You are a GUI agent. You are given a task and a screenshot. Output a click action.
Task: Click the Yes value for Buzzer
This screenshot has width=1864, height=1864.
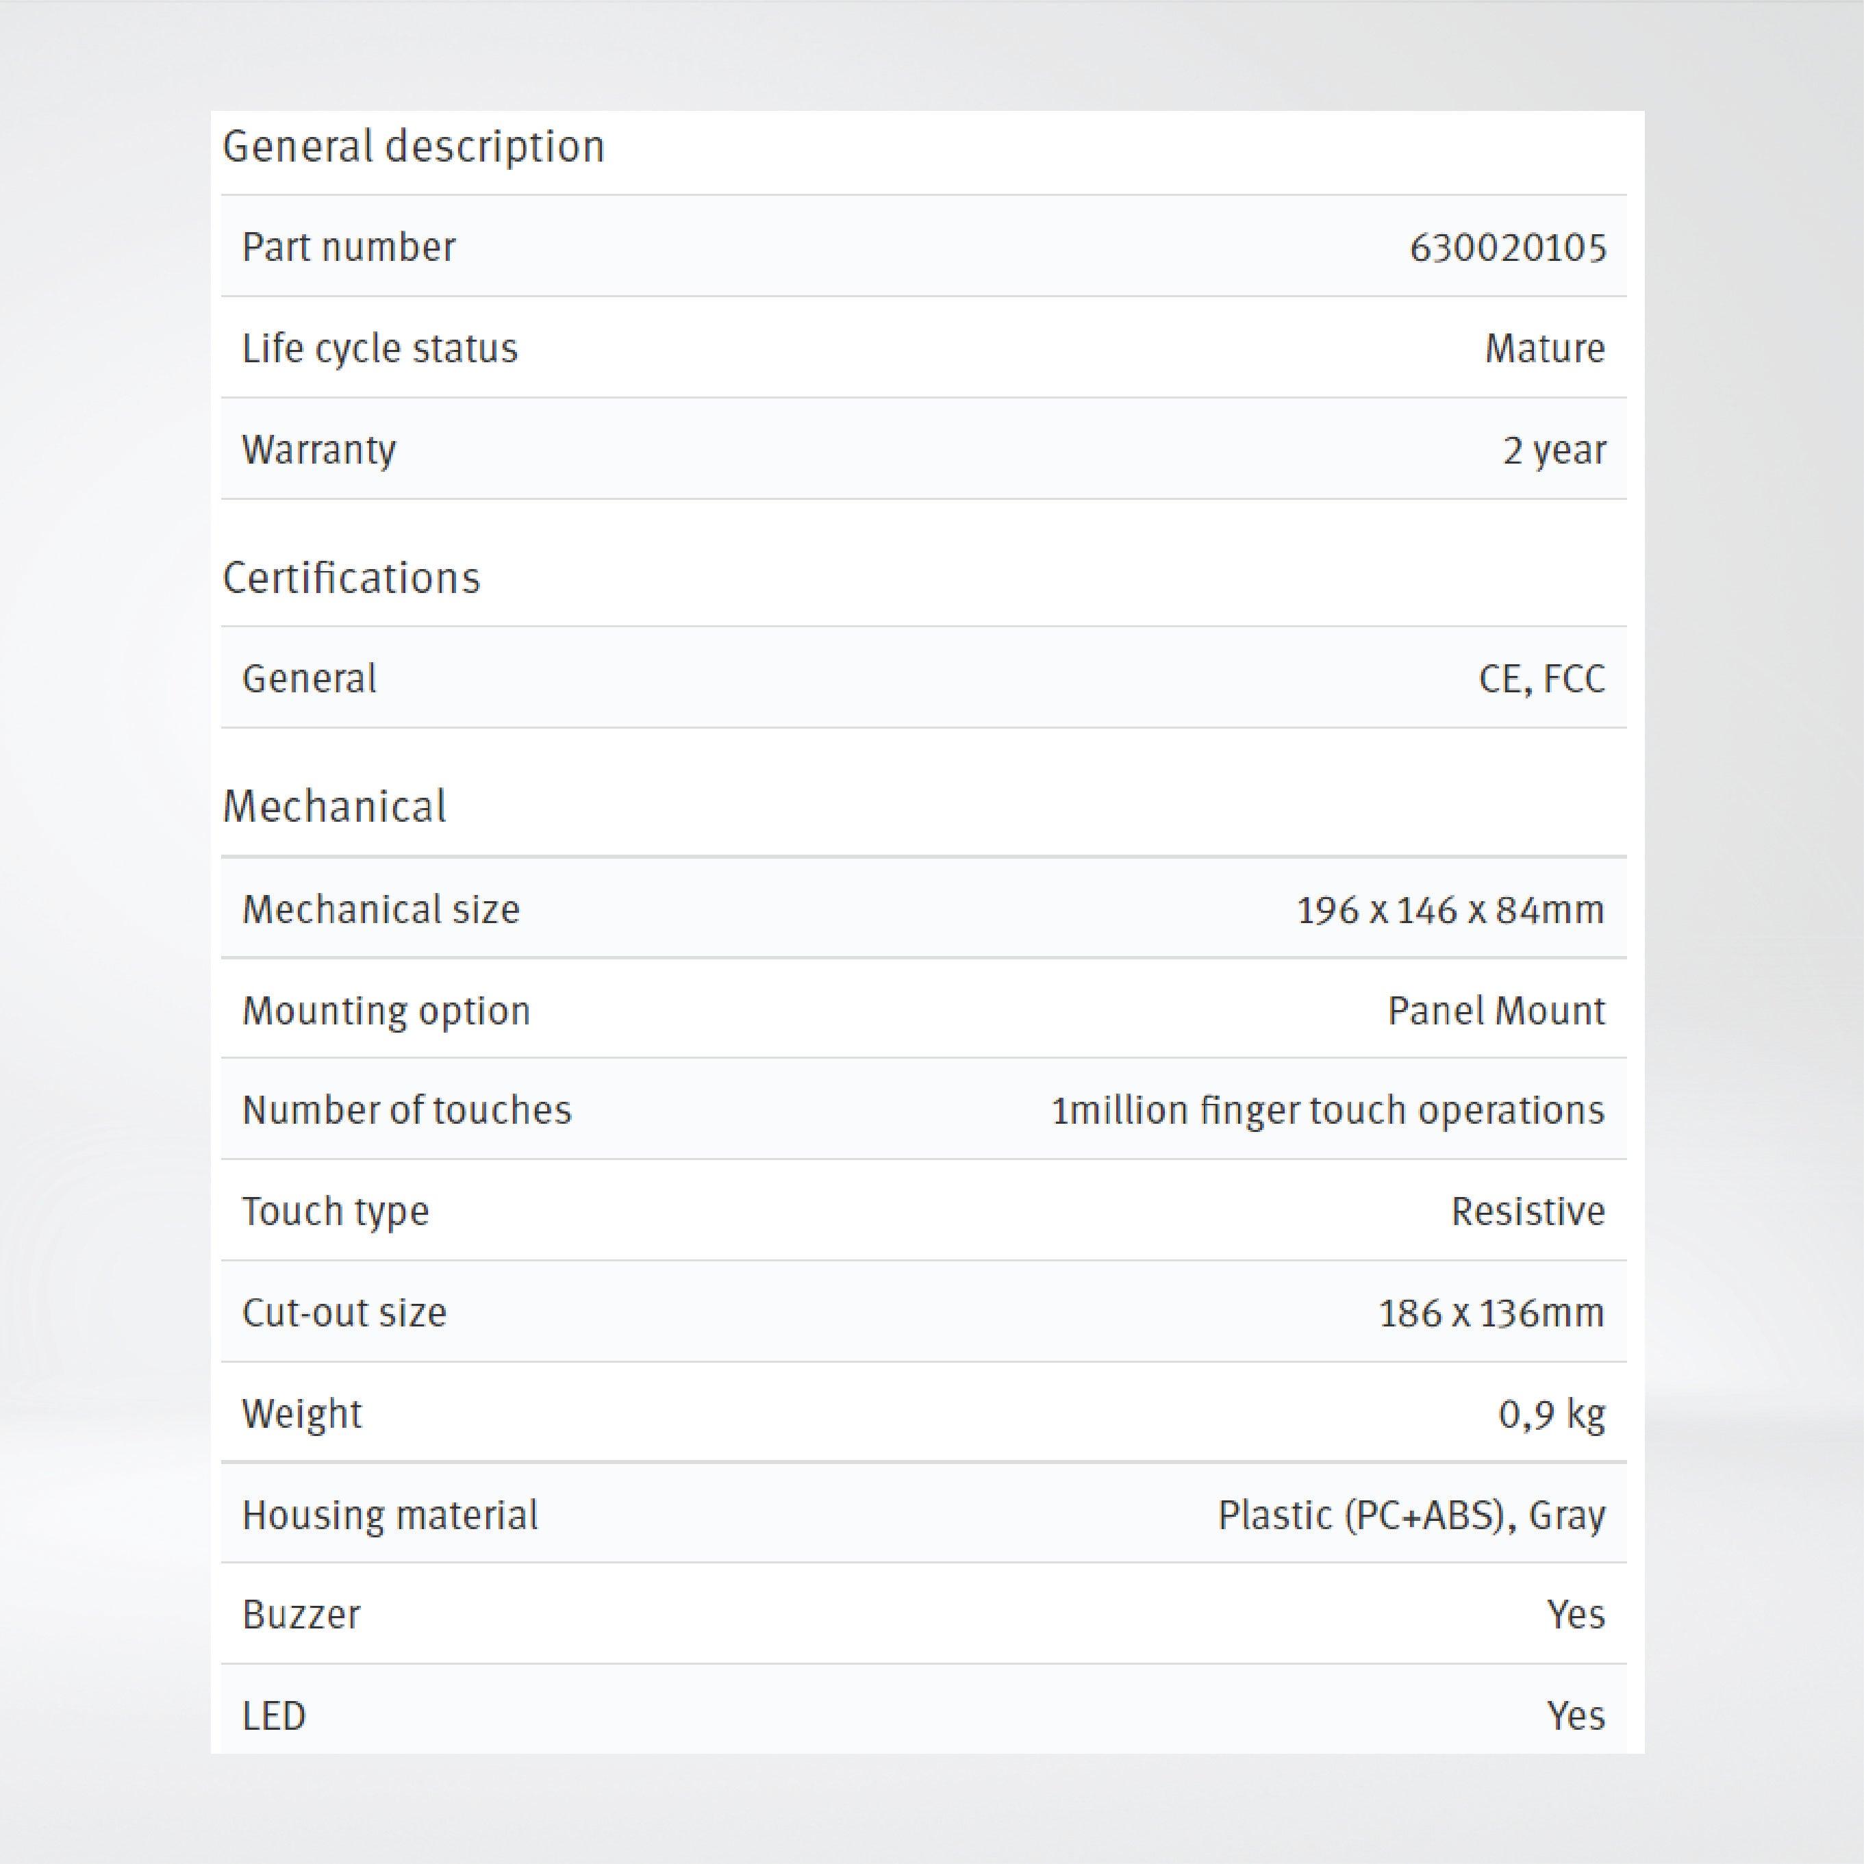1576,1615
